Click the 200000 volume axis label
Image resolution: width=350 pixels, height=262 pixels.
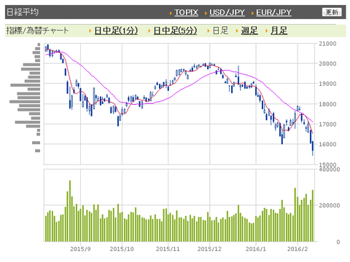click(x=330, y=206)
